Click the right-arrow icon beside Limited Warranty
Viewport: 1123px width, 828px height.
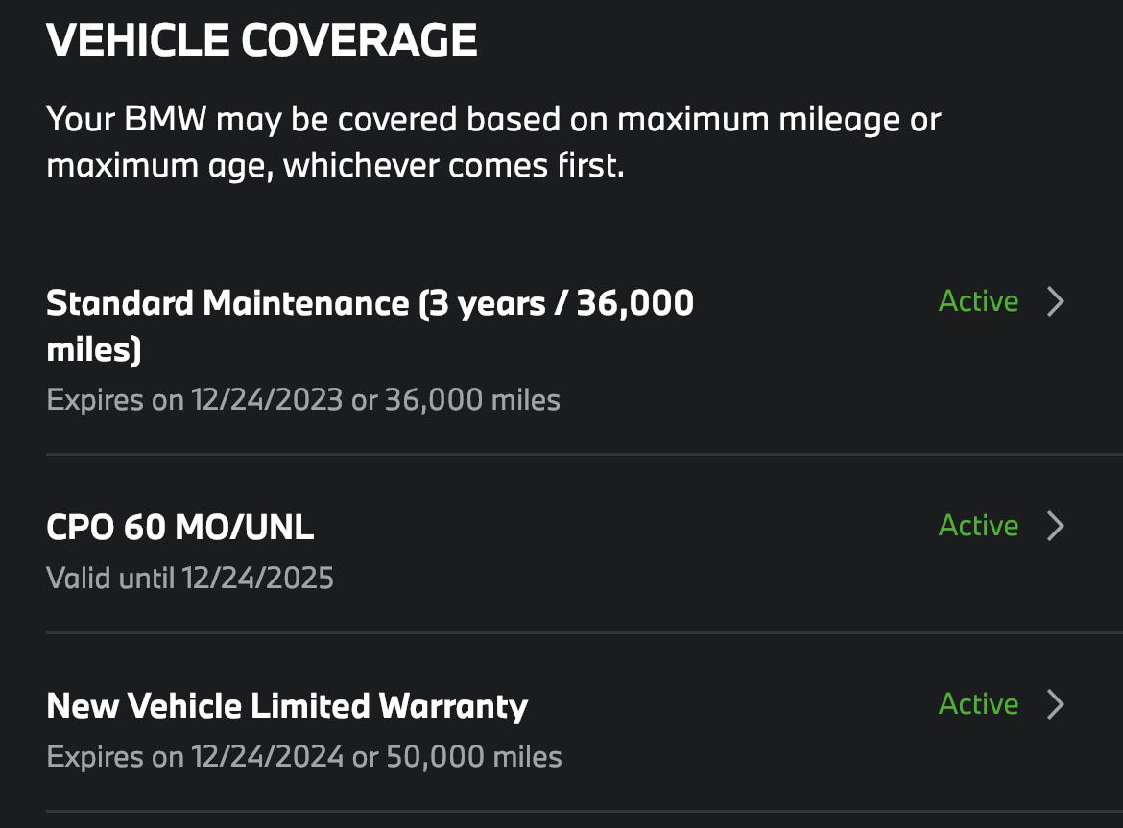[1056, 704]
